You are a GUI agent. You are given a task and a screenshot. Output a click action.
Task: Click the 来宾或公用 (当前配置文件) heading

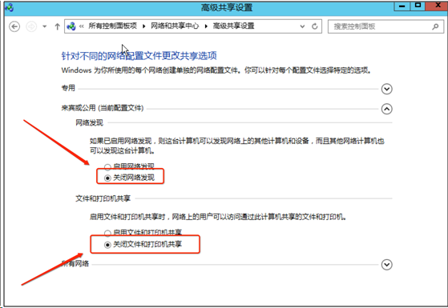[x=103, y=108]
